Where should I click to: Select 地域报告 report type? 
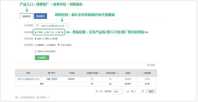click(47, 45)
